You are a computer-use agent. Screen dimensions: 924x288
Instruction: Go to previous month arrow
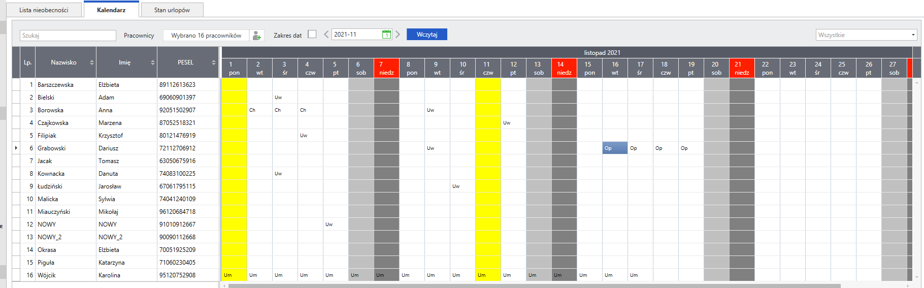[326, 35]
